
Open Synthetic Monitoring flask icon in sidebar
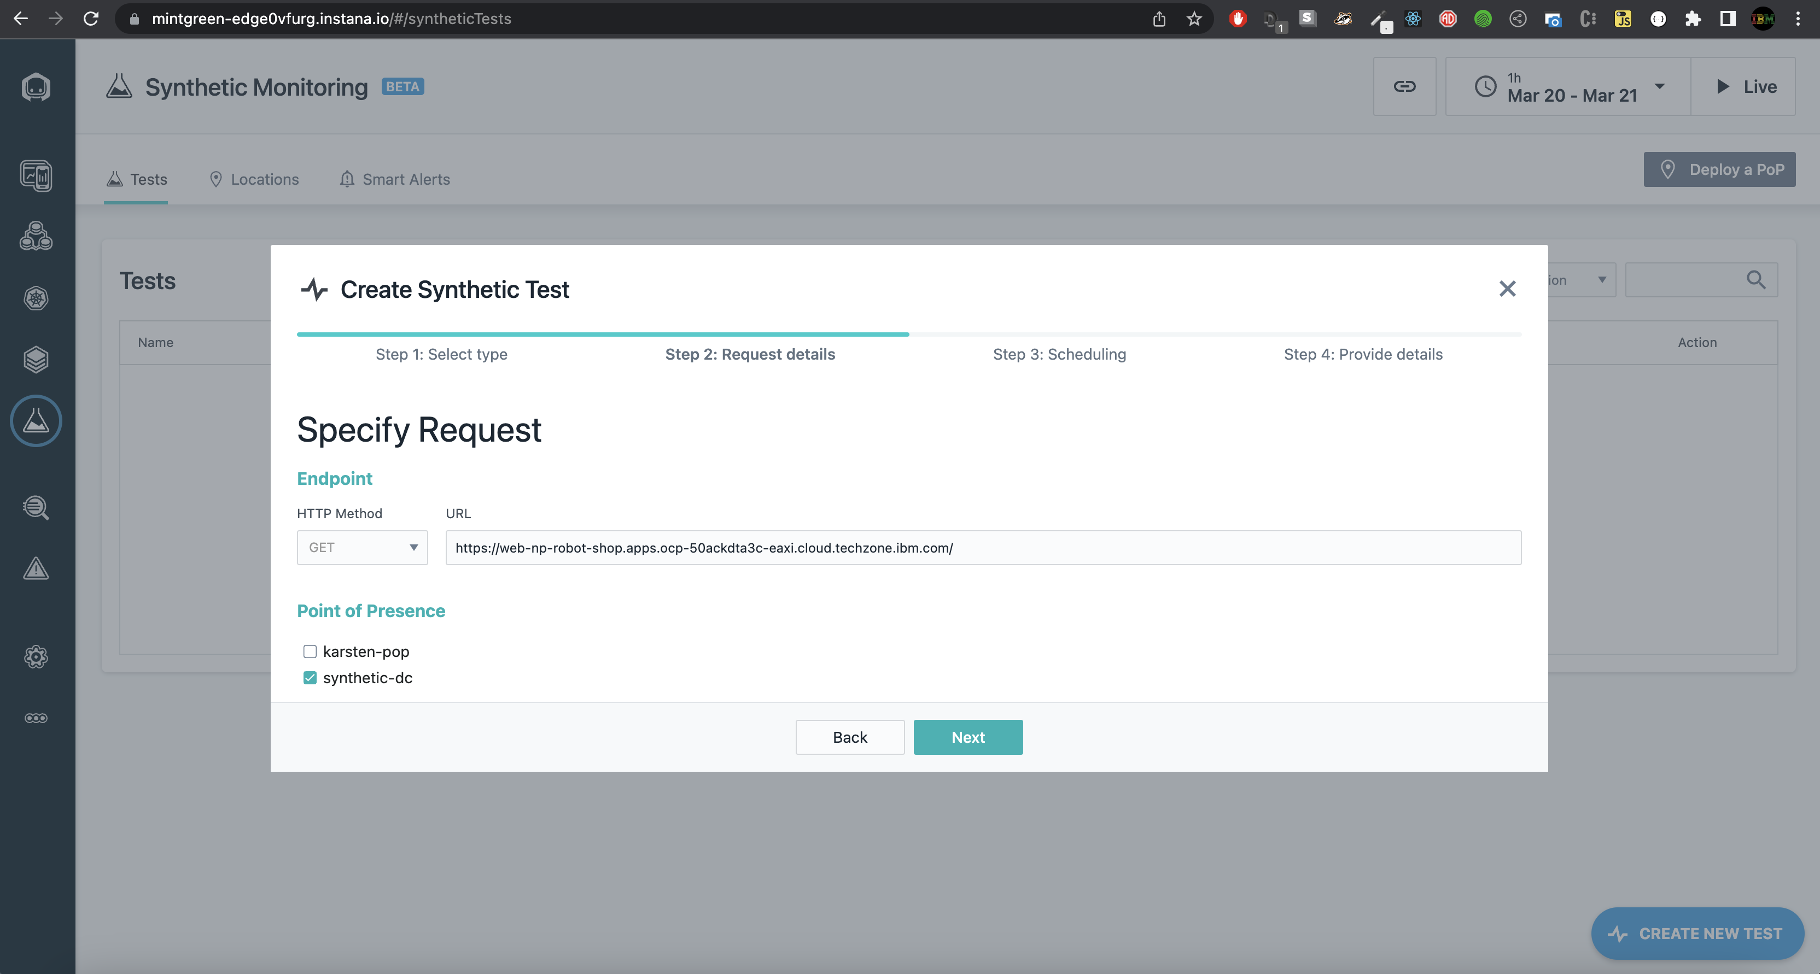tap(36, 421)
